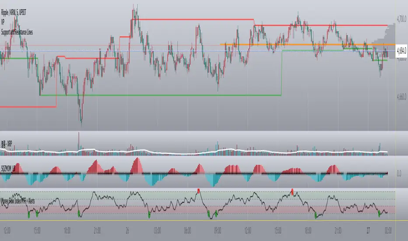Select the VP indicator label
The width and height of the screenshot is (408, 241).
coord(3,22)
